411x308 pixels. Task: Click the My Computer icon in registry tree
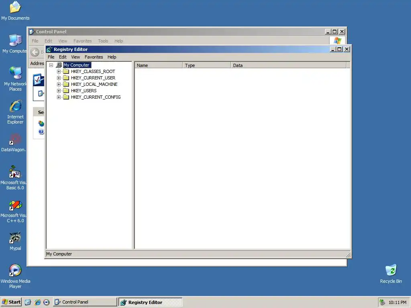point(59,65)
